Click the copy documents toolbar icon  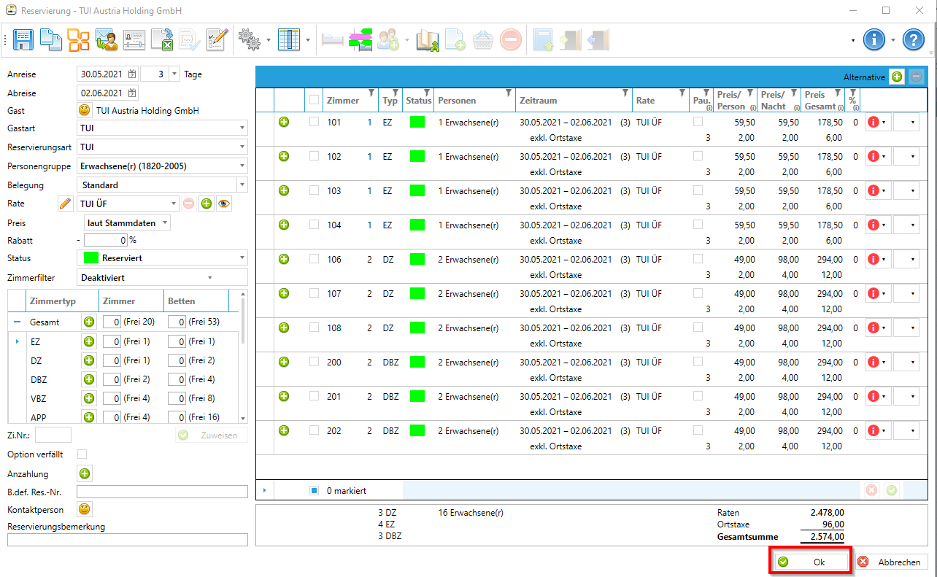coord(50,39)
